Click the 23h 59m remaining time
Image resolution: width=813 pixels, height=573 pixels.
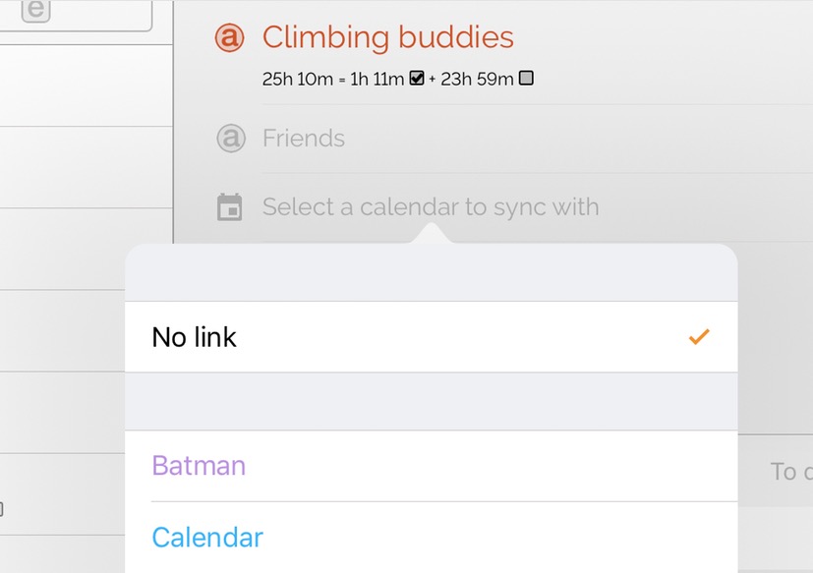pyautogui.click(x=477, y=79)
